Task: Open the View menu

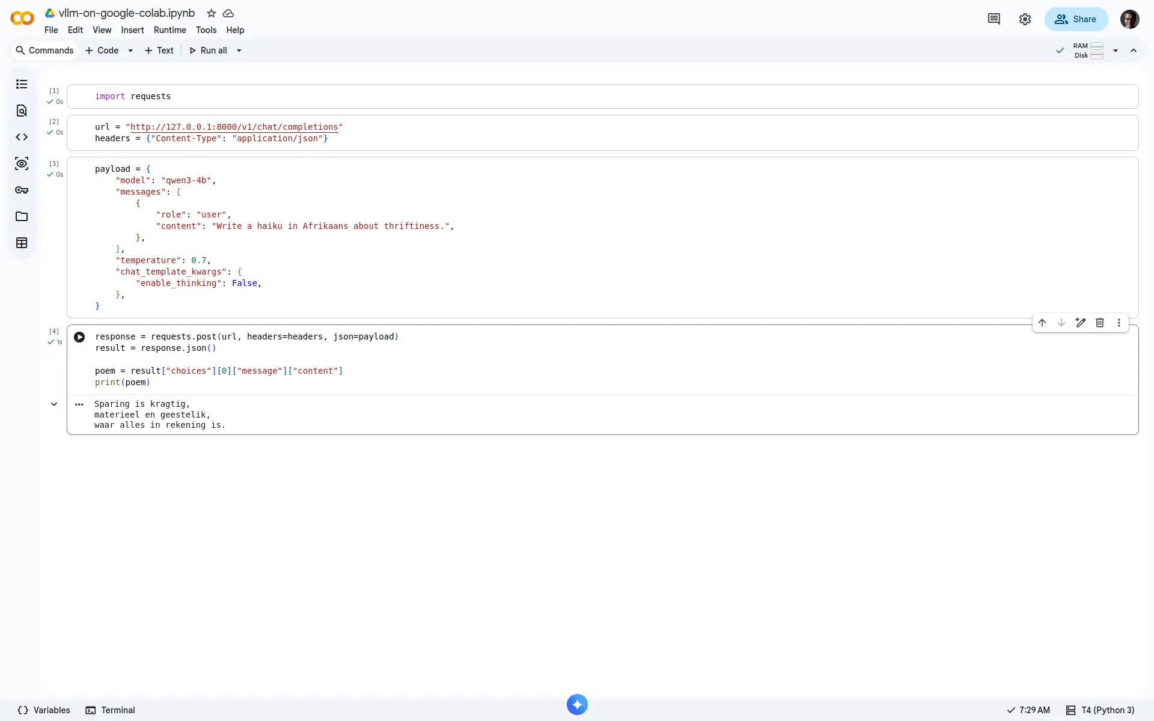Action: pyautogui.click(x=102, y=30)
